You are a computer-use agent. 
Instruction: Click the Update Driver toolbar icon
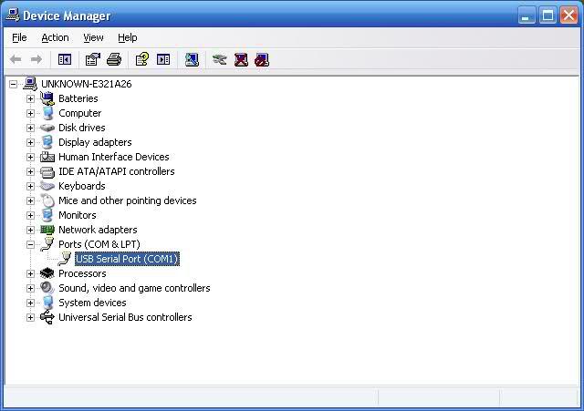219,59
